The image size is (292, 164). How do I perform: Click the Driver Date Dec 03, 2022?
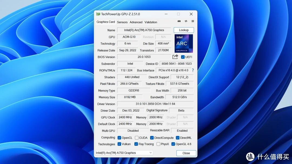pyautogui.click(x=131, y=111)
